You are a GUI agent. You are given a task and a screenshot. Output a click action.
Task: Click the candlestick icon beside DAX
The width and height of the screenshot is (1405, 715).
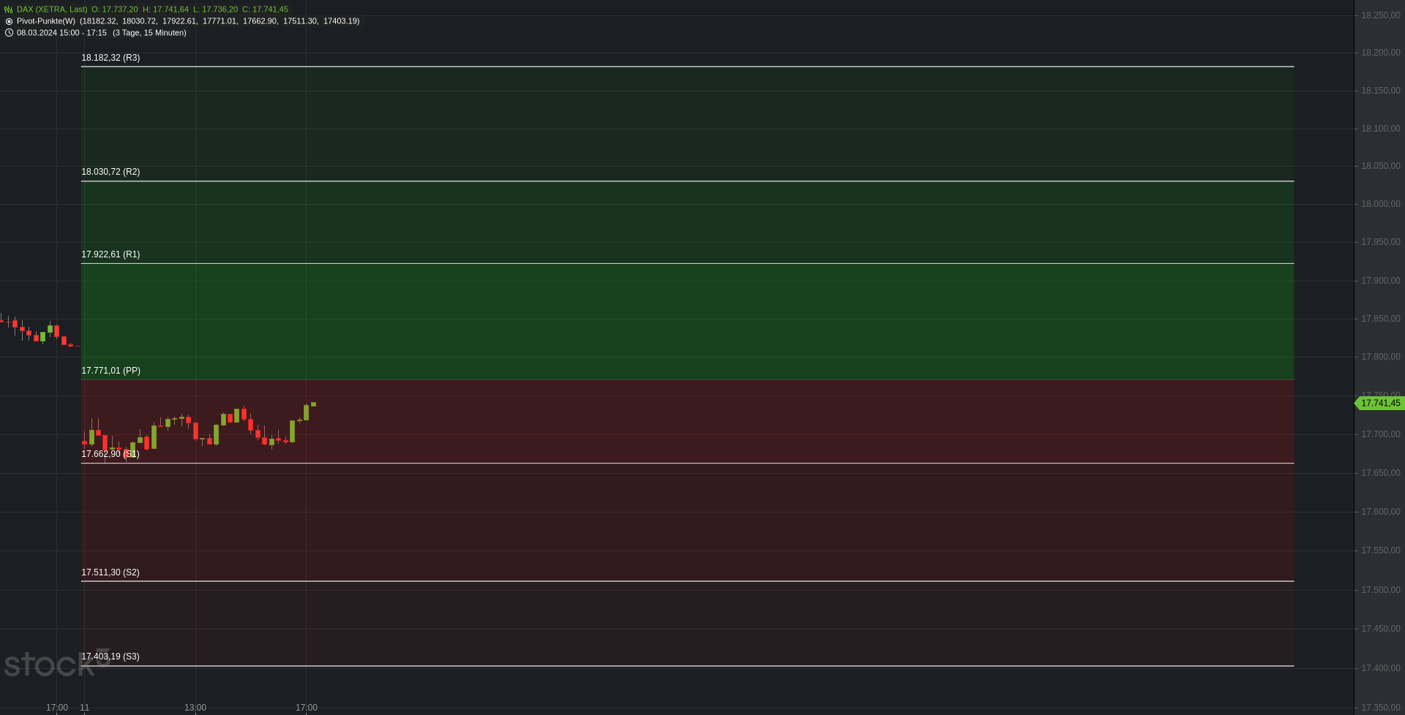coord(9,10)
